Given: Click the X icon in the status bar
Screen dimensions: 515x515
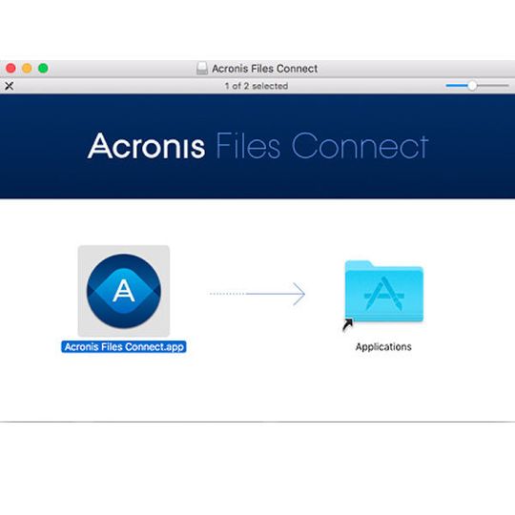Looking at the screenshot, I should [10, 86].
